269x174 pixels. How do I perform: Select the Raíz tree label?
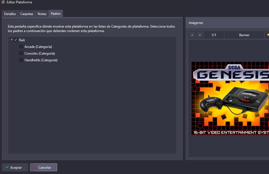point(22,40)
